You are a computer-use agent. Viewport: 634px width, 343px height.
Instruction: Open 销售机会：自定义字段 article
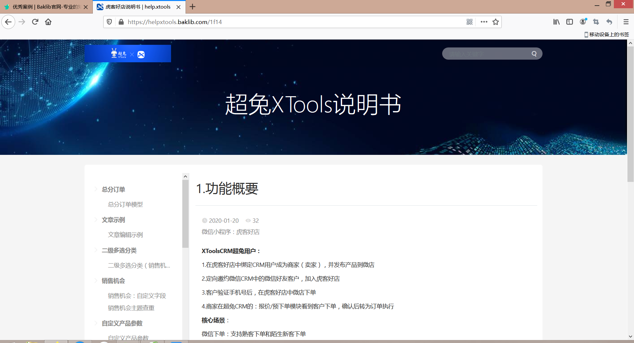(x=137, y=296)
